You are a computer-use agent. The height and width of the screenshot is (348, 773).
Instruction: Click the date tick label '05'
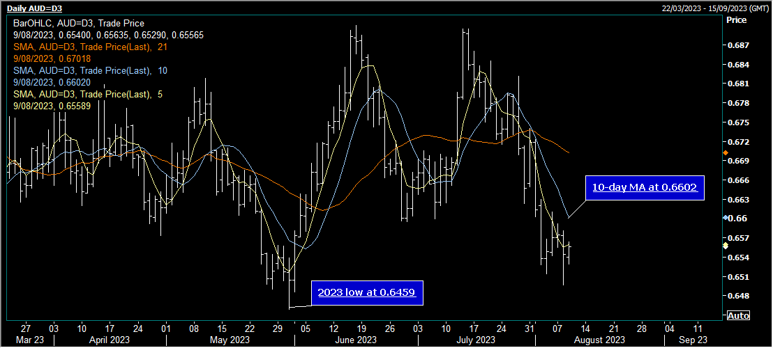click(x=306, y=329)
